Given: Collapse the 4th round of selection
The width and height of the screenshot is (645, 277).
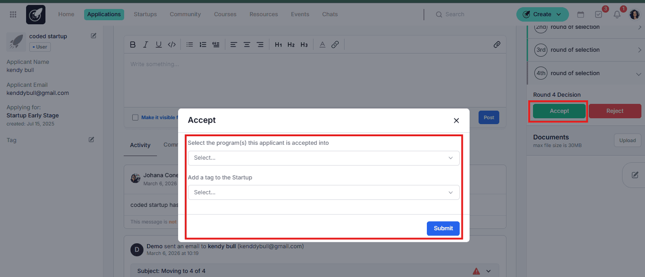Looking at the screenshot, I should [x=638, y=74].
